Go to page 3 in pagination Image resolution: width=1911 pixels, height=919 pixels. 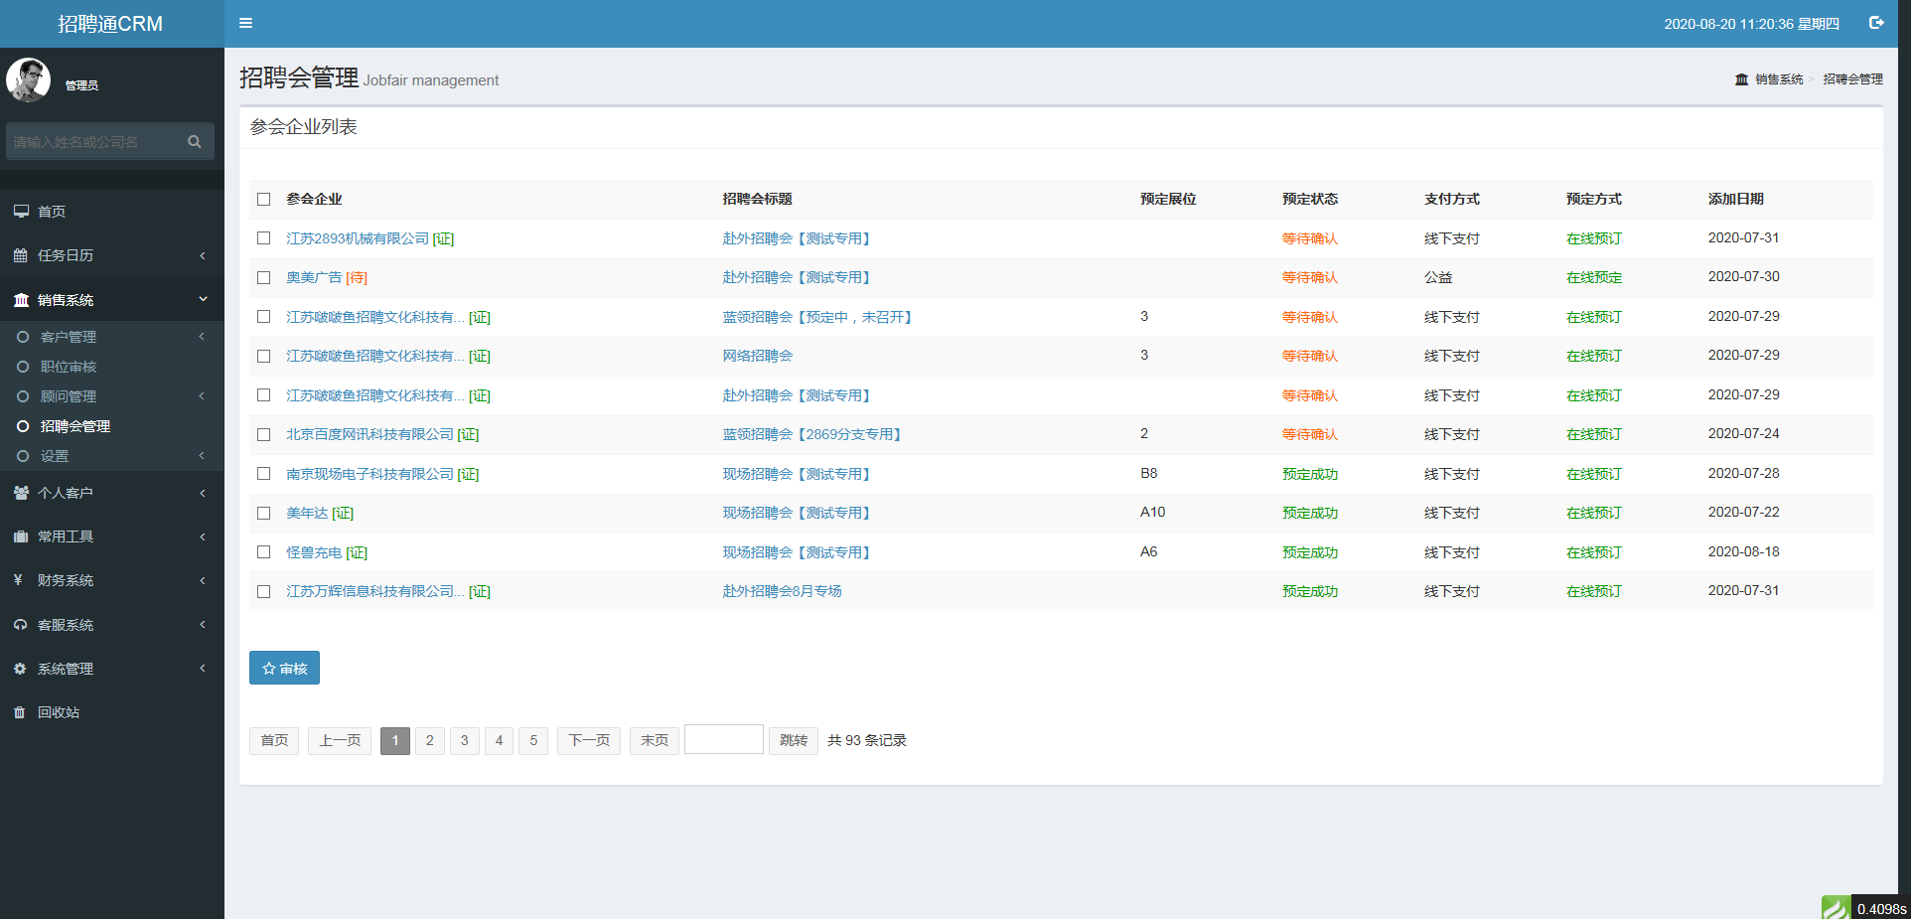[x=464, y=740]
